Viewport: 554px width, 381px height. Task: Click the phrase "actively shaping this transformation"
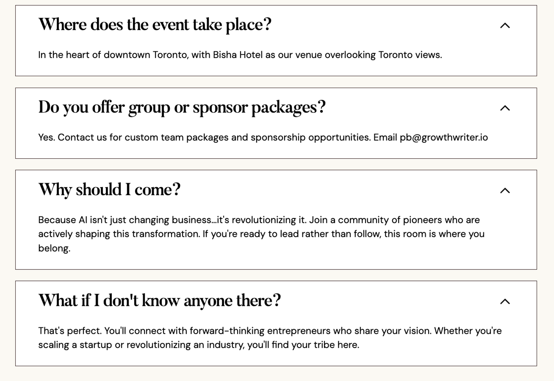click(x=119, y=234)
